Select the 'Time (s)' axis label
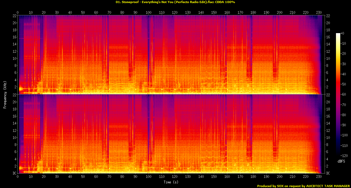 tap(171, 182)
